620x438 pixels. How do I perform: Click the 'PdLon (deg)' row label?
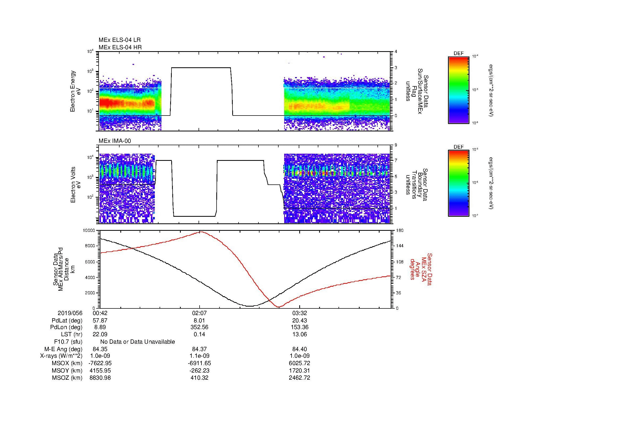click(67, 327)
